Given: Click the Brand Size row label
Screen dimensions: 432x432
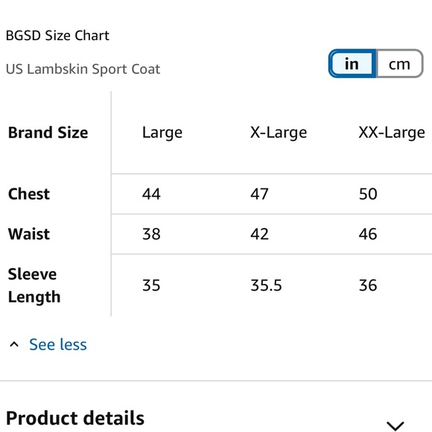Looking at the screenshot, I should [48, 133].
